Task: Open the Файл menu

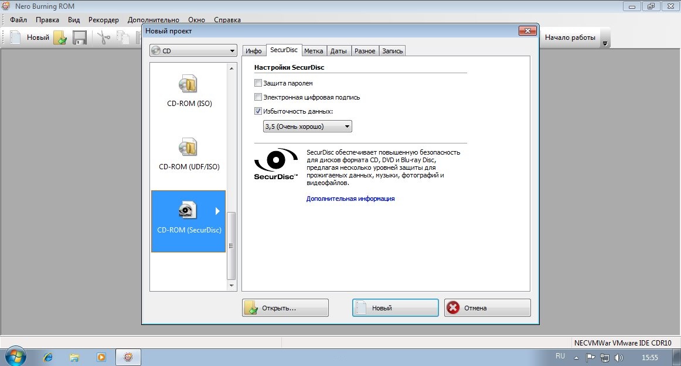Action: point(18,19)
